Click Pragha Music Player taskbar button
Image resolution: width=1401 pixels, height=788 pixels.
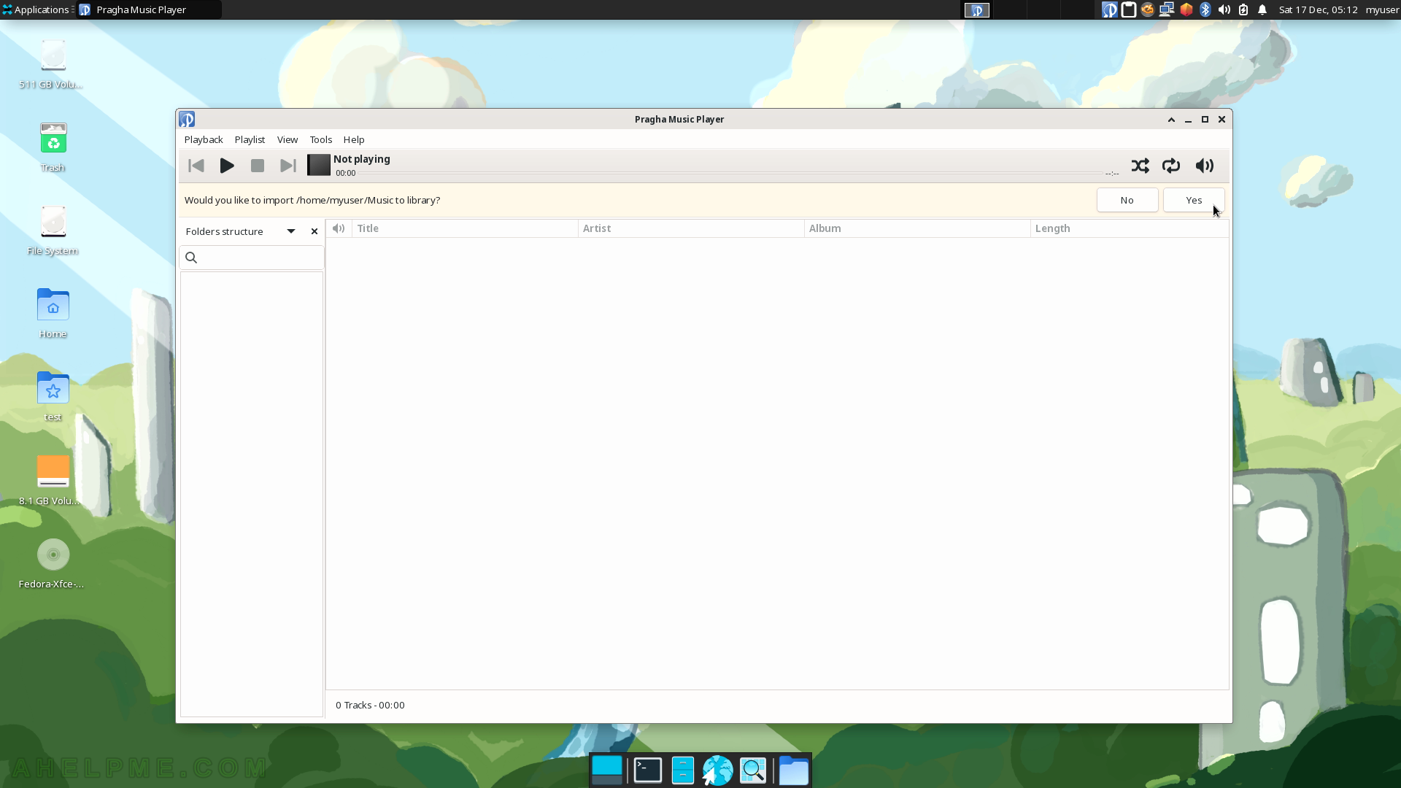click(x=149, y=9)
